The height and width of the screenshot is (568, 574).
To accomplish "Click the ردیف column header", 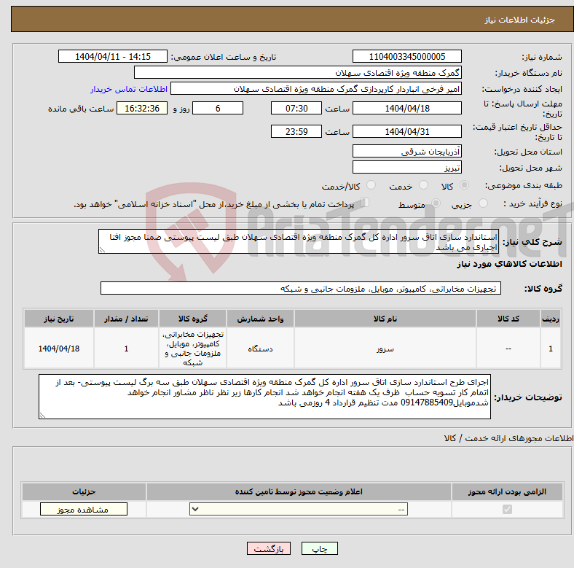I will tap(550, 319).
